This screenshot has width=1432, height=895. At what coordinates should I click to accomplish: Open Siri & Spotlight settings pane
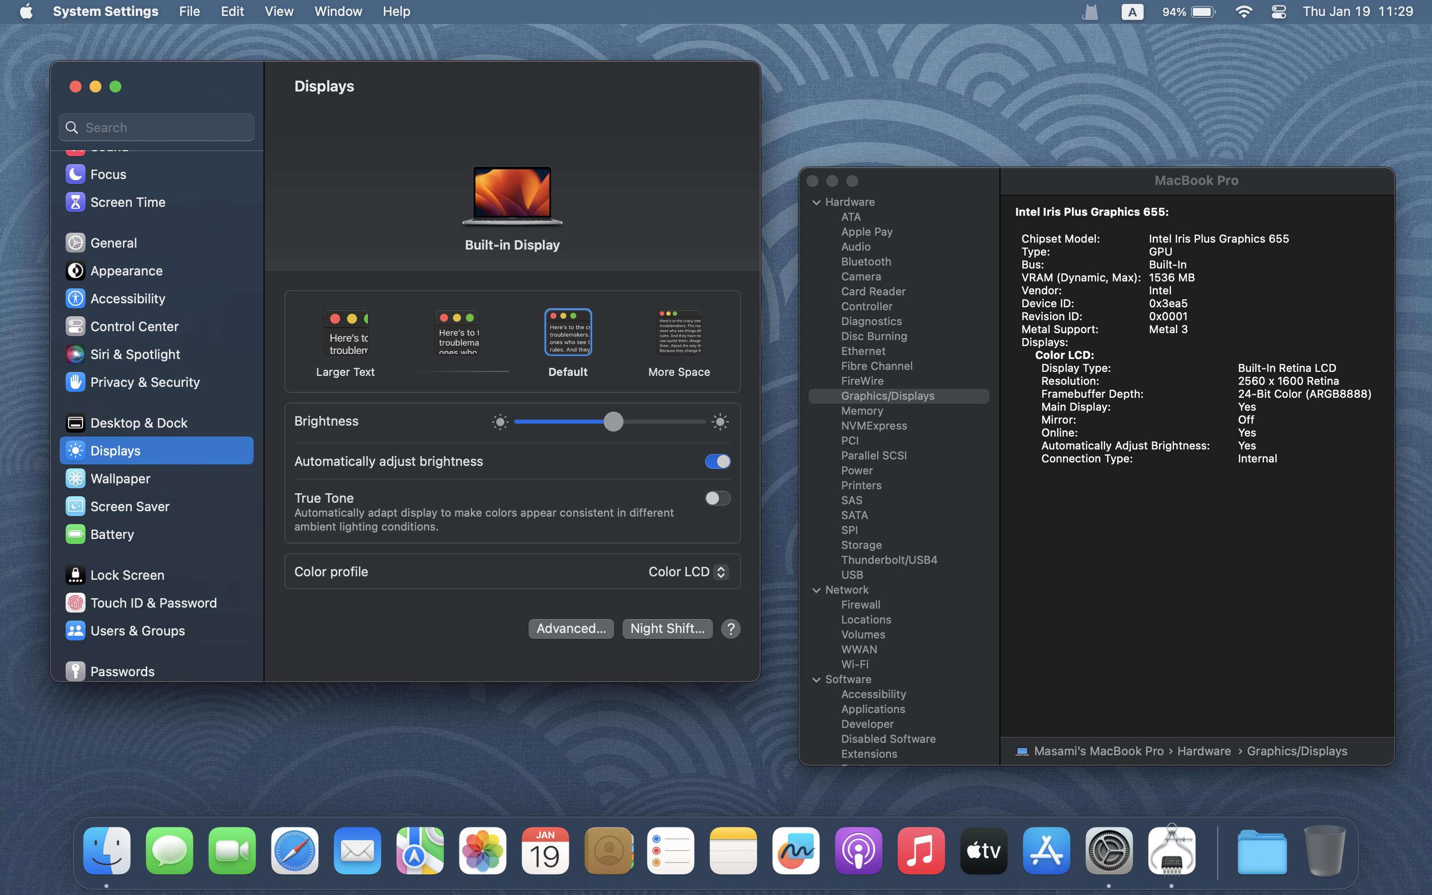[135, 354]
